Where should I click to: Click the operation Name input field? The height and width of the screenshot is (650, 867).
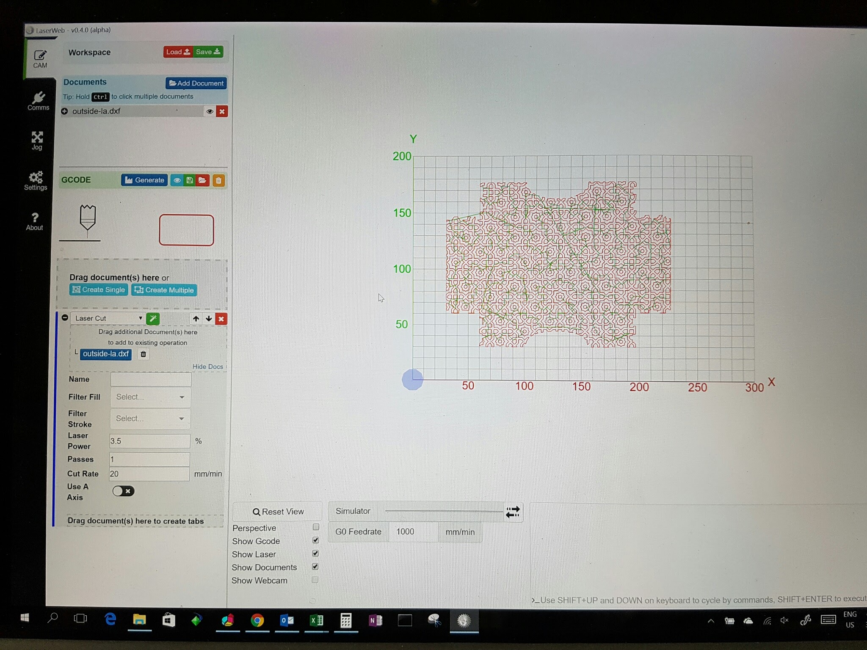click(151, 380)
